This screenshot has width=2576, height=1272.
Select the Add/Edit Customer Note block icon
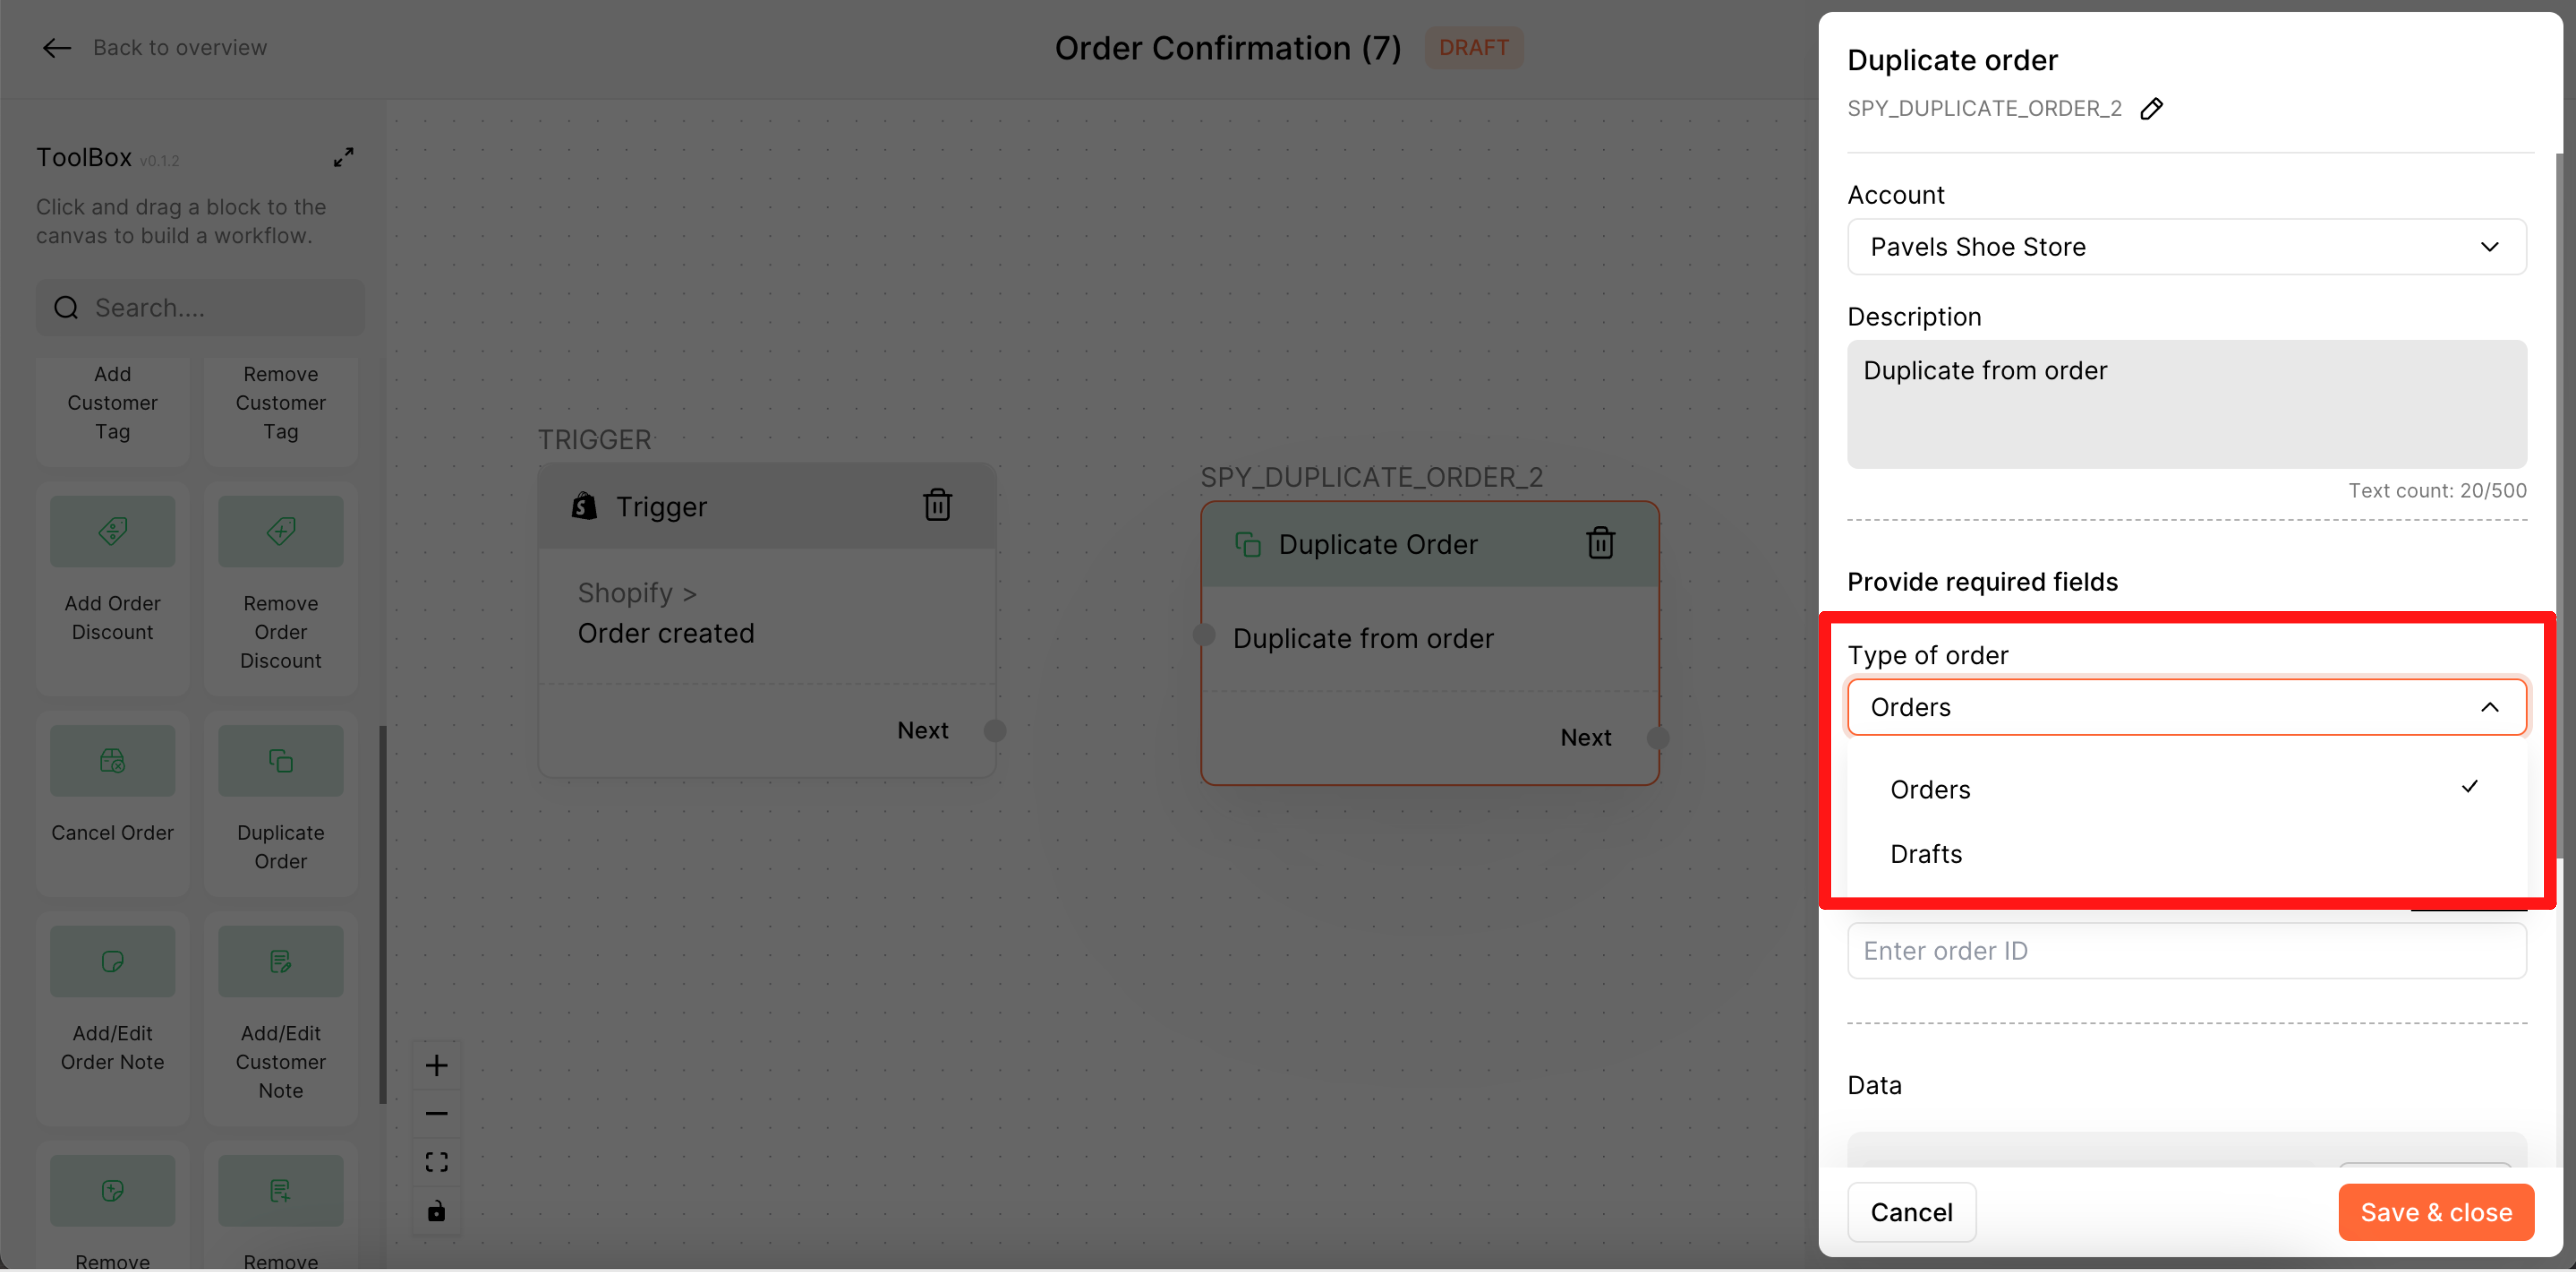281,961
